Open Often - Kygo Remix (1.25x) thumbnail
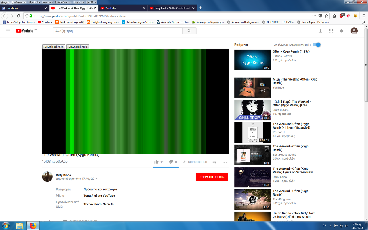 coord(253,60)
